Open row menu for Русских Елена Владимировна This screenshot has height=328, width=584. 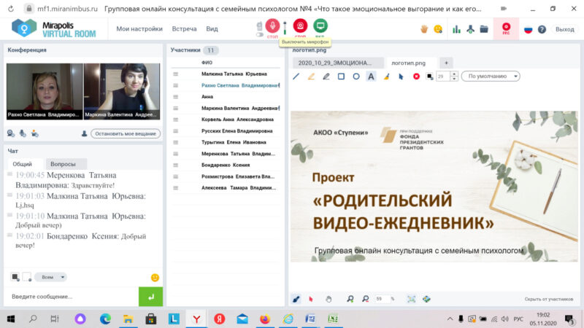coord(175,131)
